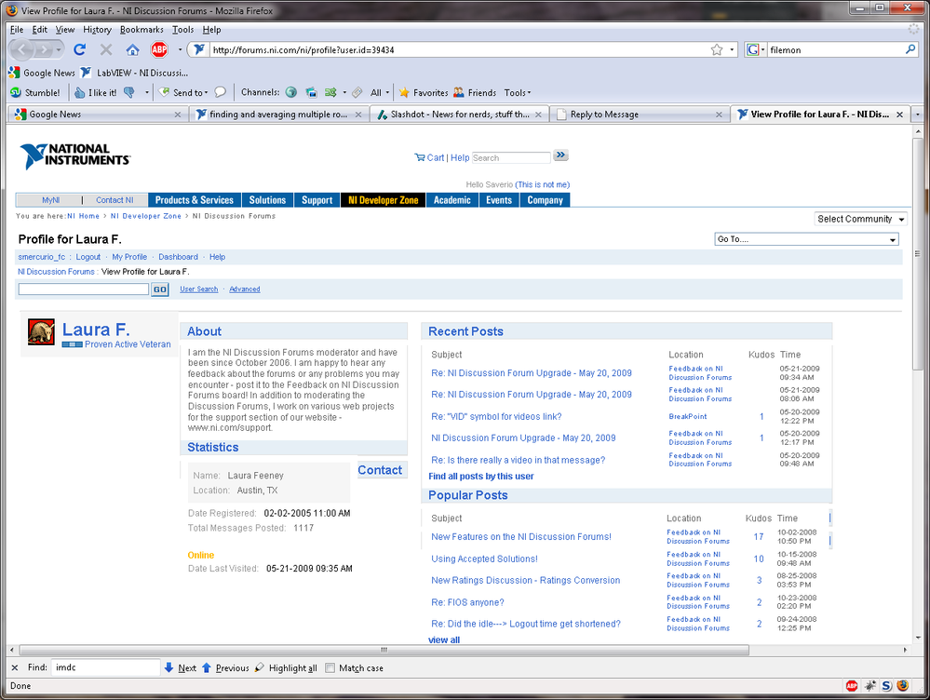Open the location bar history dropdown arrow
This screenshot has width=930, height=700.
coord(732,50)
